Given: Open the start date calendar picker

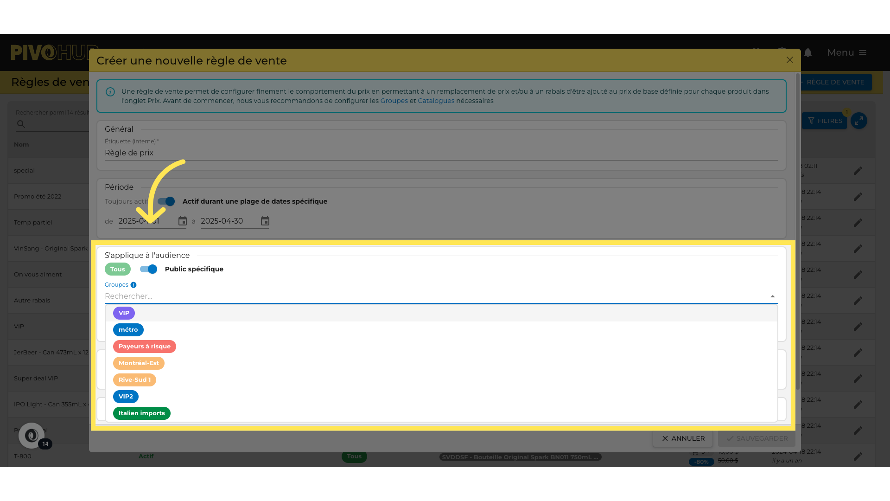Looking at the screenshot, I should click(183, 221).
